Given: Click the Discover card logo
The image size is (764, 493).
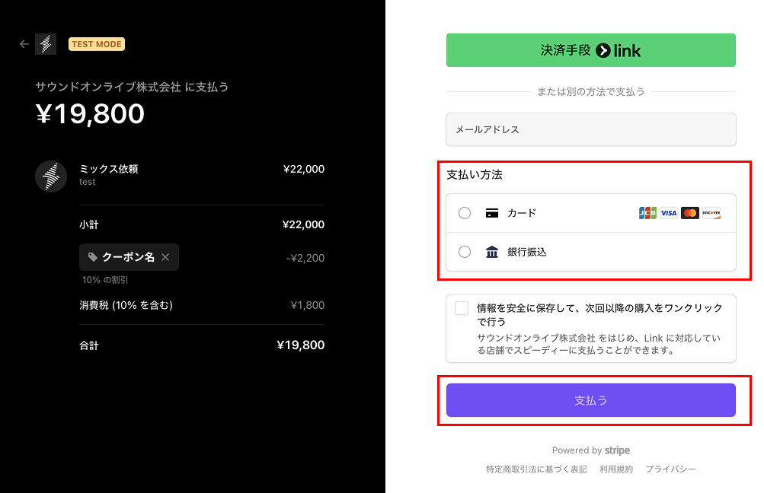Looking at the screenshot, I should [x=711, y=213].
